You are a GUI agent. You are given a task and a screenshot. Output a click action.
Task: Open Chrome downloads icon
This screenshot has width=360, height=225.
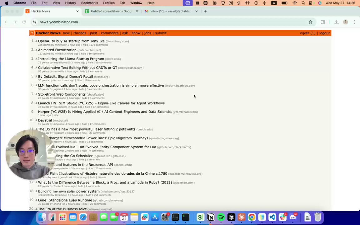click(x=336, y=22)
